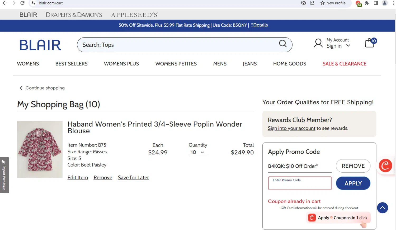Screen dimensions: 396x230
Task: Click the address bar URL blair.com/cart
Action: [x=51, y=3]
